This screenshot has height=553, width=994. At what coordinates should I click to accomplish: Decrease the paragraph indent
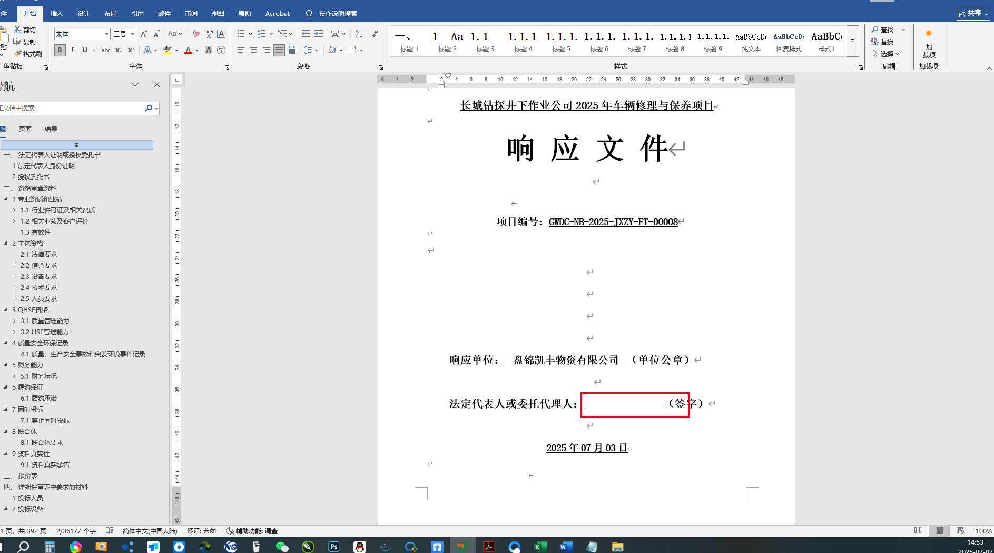(306, 34)
